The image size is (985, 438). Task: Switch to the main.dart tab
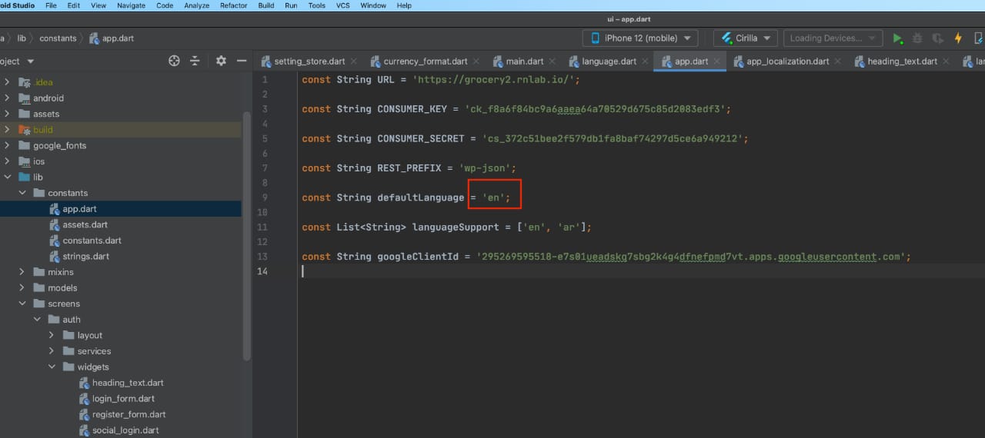pyautogui.click(x=525, y=61)
